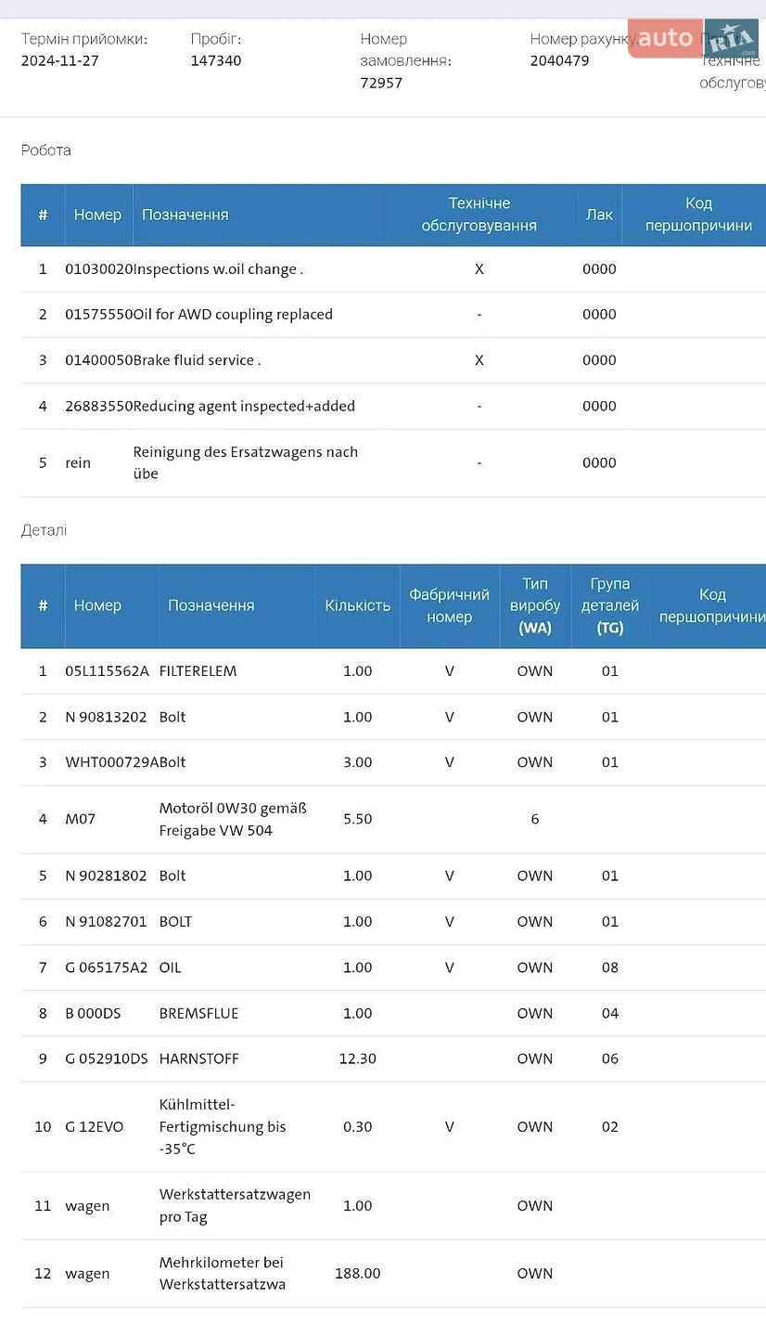Click the 'Група деталей (TG)' column header
The image size is (766, 1337).
click(x=610, y=605)
